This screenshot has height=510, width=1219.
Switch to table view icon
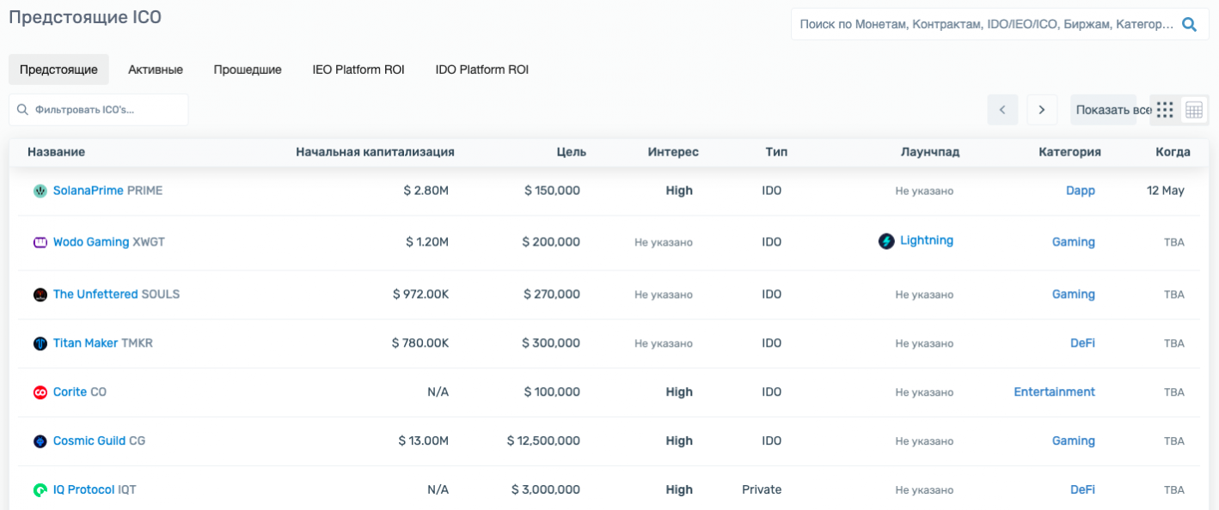(x=1194, y=110)
